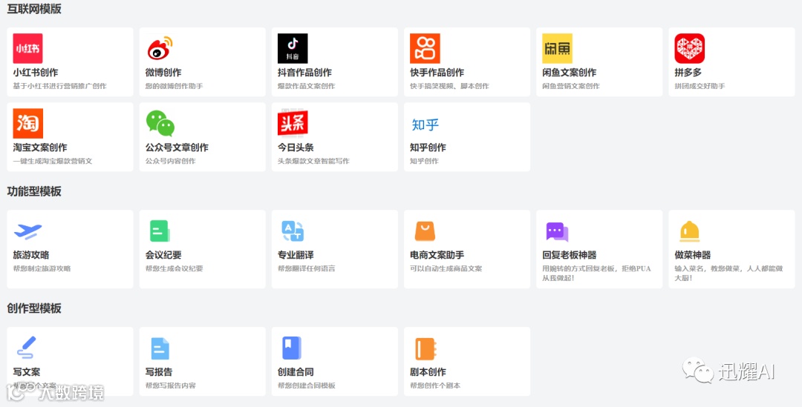Click the light blue report document icon
This screenshot has width=802, height=407.
coord(160,348)
